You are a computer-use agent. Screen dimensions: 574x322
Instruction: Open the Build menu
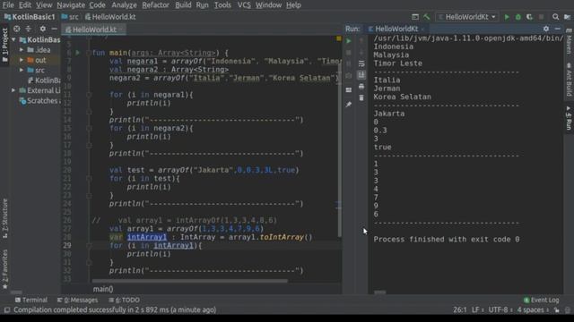tap(183, 5)
